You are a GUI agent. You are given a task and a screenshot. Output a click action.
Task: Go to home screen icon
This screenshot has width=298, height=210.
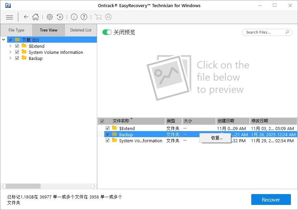point(36,17)
